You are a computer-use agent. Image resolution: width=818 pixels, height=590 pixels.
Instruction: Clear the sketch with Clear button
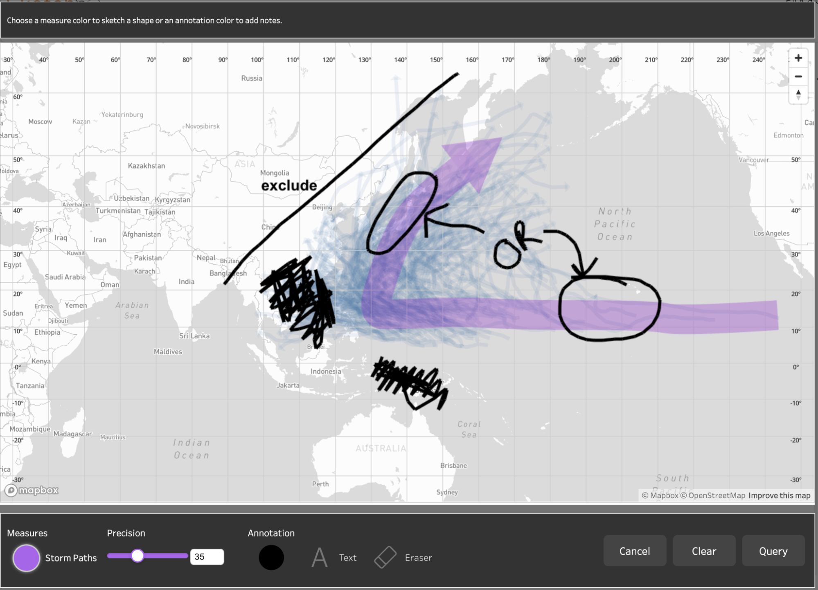pyautogui.click(x=704, y=551)
